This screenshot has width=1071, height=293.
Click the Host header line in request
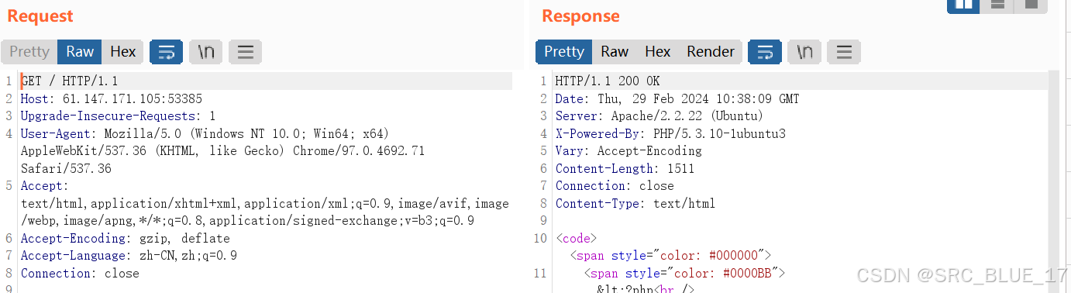112,99
